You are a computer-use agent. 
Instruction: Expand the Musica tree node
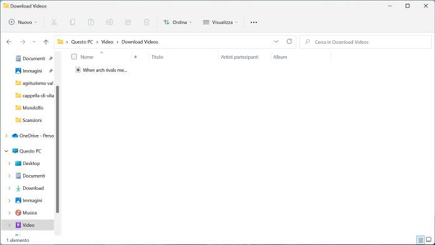pos(9,213)
